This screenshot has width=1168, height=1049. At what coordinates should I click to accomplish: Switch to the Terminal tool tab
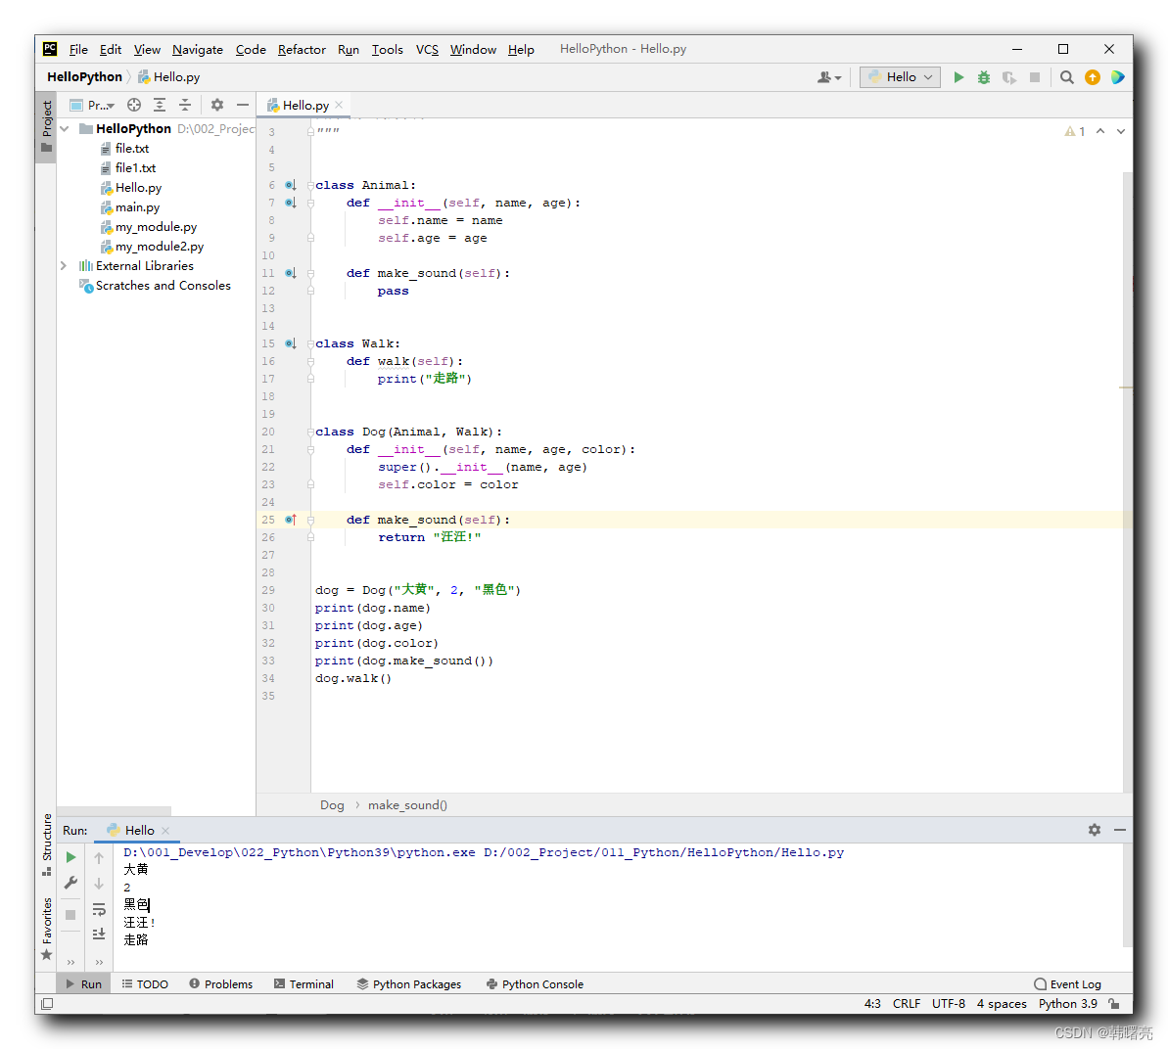pos(304,984)
